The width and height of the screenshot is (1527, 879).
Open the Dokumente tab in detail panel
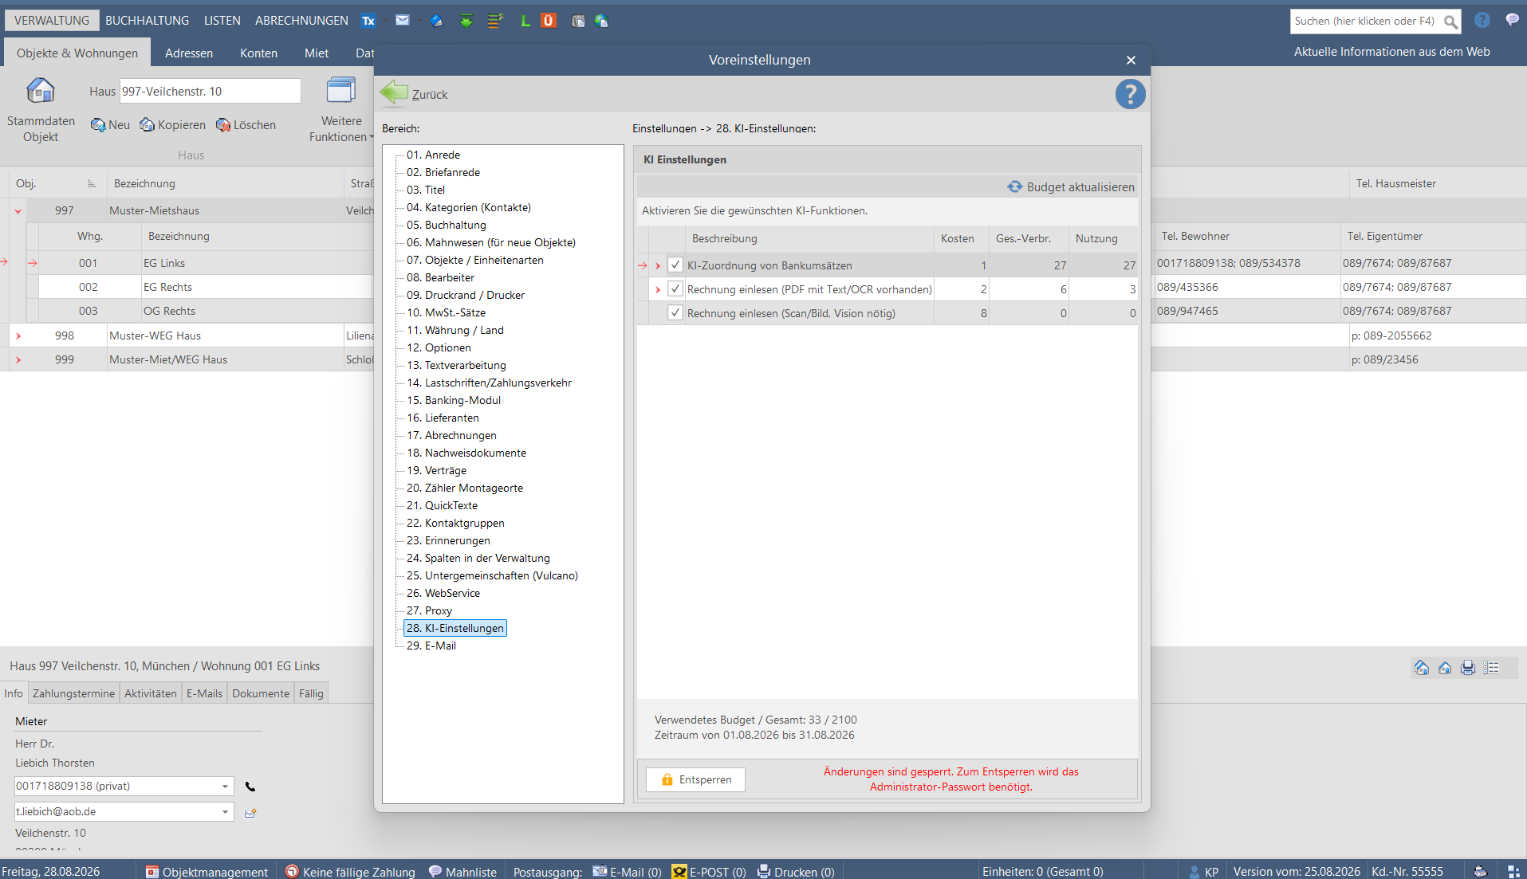(261, 693)
